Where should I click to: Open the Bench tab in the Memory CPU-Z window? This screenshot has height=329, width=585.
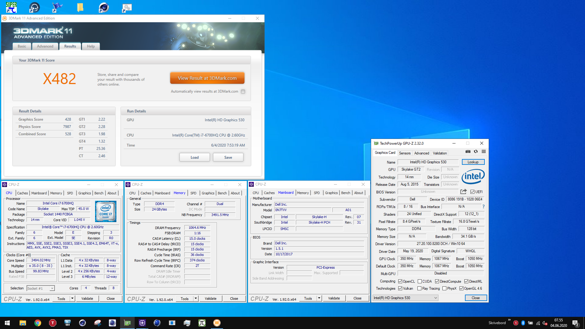click(x=222, y=193)
